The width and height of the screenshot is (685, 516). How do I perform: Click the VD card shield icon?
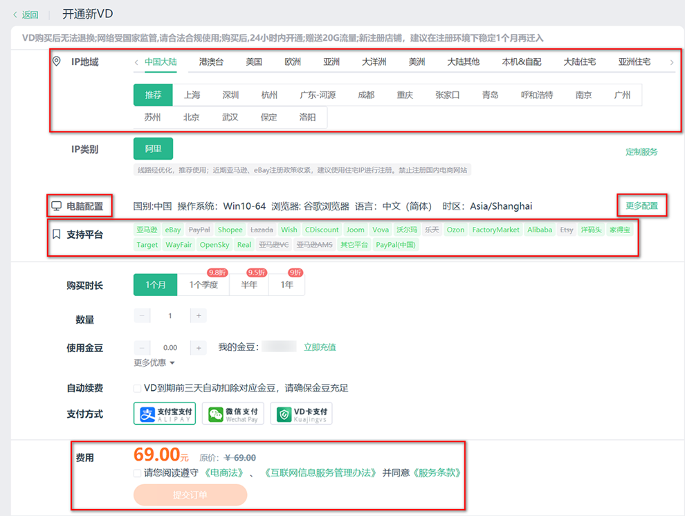284,414
